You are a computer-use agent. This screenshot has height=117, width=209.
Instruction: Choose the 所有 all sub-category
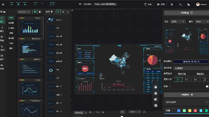(11, 18)
